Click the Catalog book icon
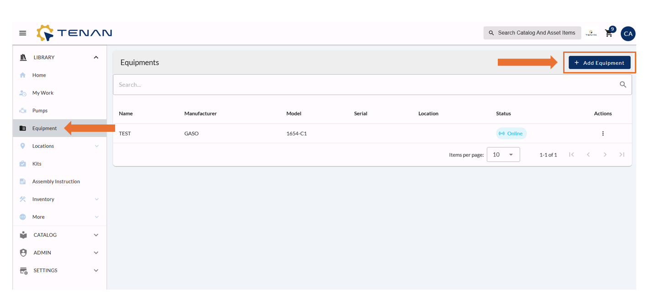649x306 pixels. point(23,235)
